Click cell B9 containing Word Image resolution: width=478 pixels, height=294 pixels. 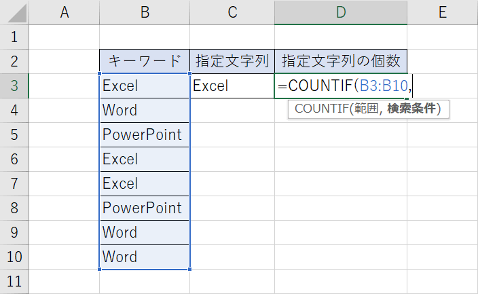[145, 232]
